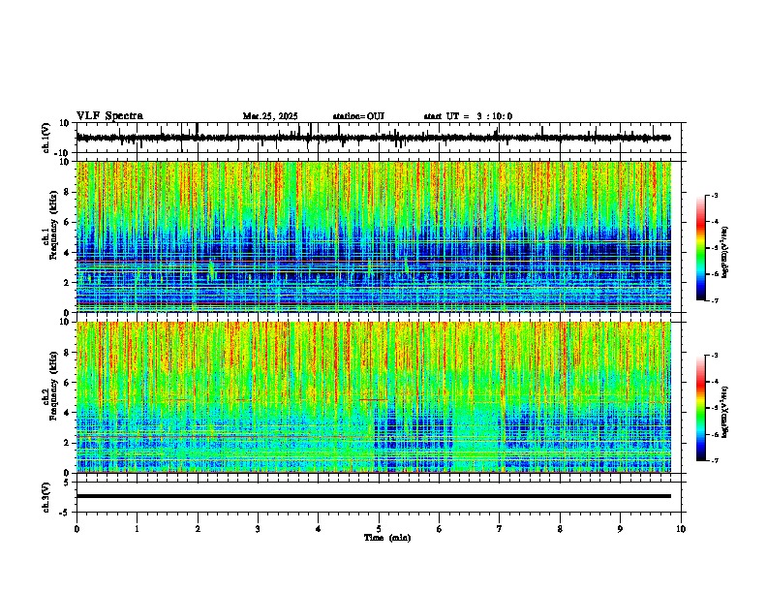This screenshot has width=767, height=593.
Task: Click the "4" tick on ch.1 frequency axis
Action: pos(67,253)
